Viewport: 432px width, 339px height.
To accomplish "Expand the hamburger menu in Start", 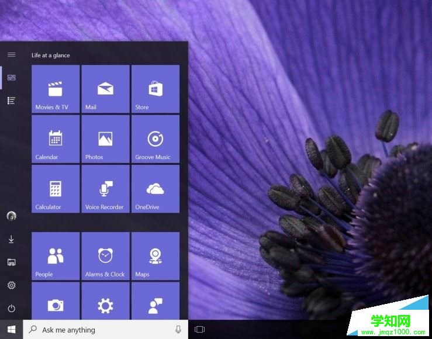I will point(11,54).
